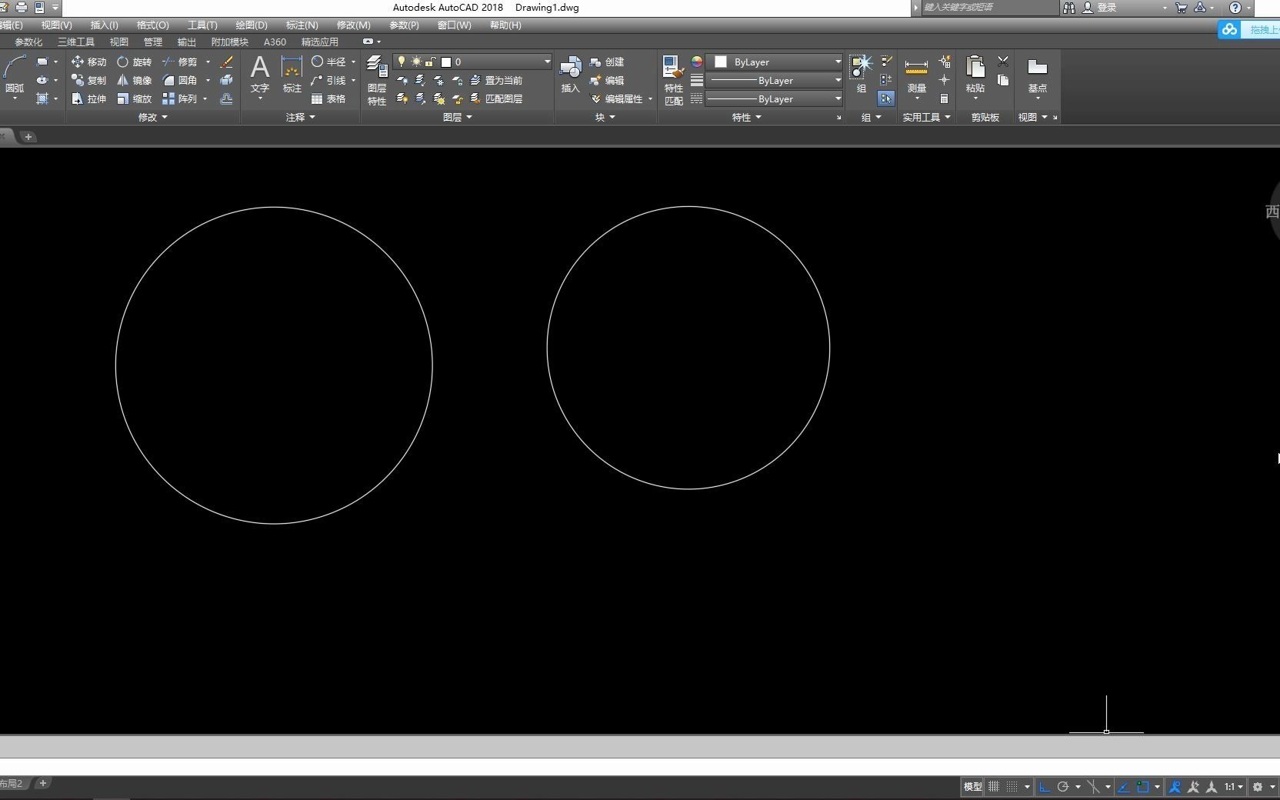
Task: Activate the 修剪 (Trim) tool
Action: point(180,62)
